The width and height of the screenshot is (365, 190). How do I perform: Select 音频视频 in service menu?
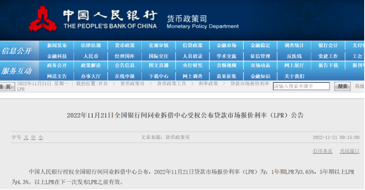(226, 65)
